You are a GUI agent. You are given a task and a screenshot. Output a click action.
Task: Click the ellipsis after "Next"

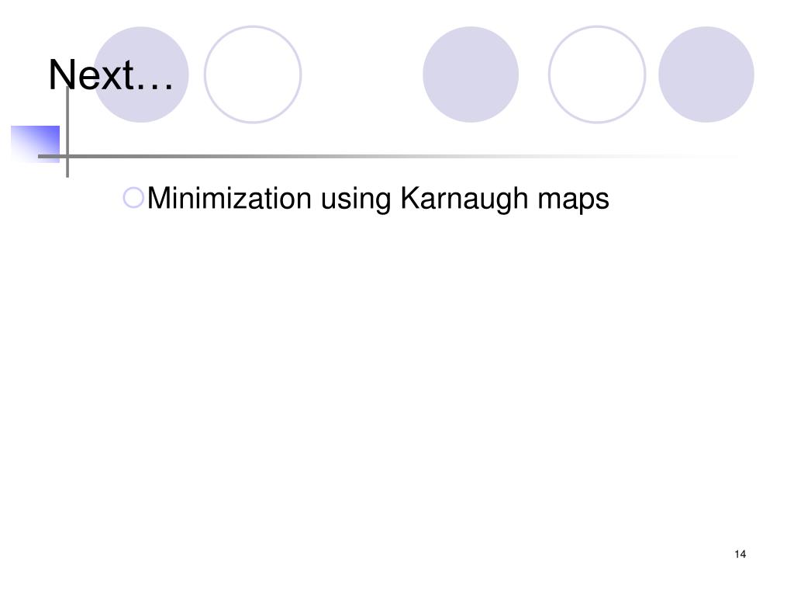[155, 88]
